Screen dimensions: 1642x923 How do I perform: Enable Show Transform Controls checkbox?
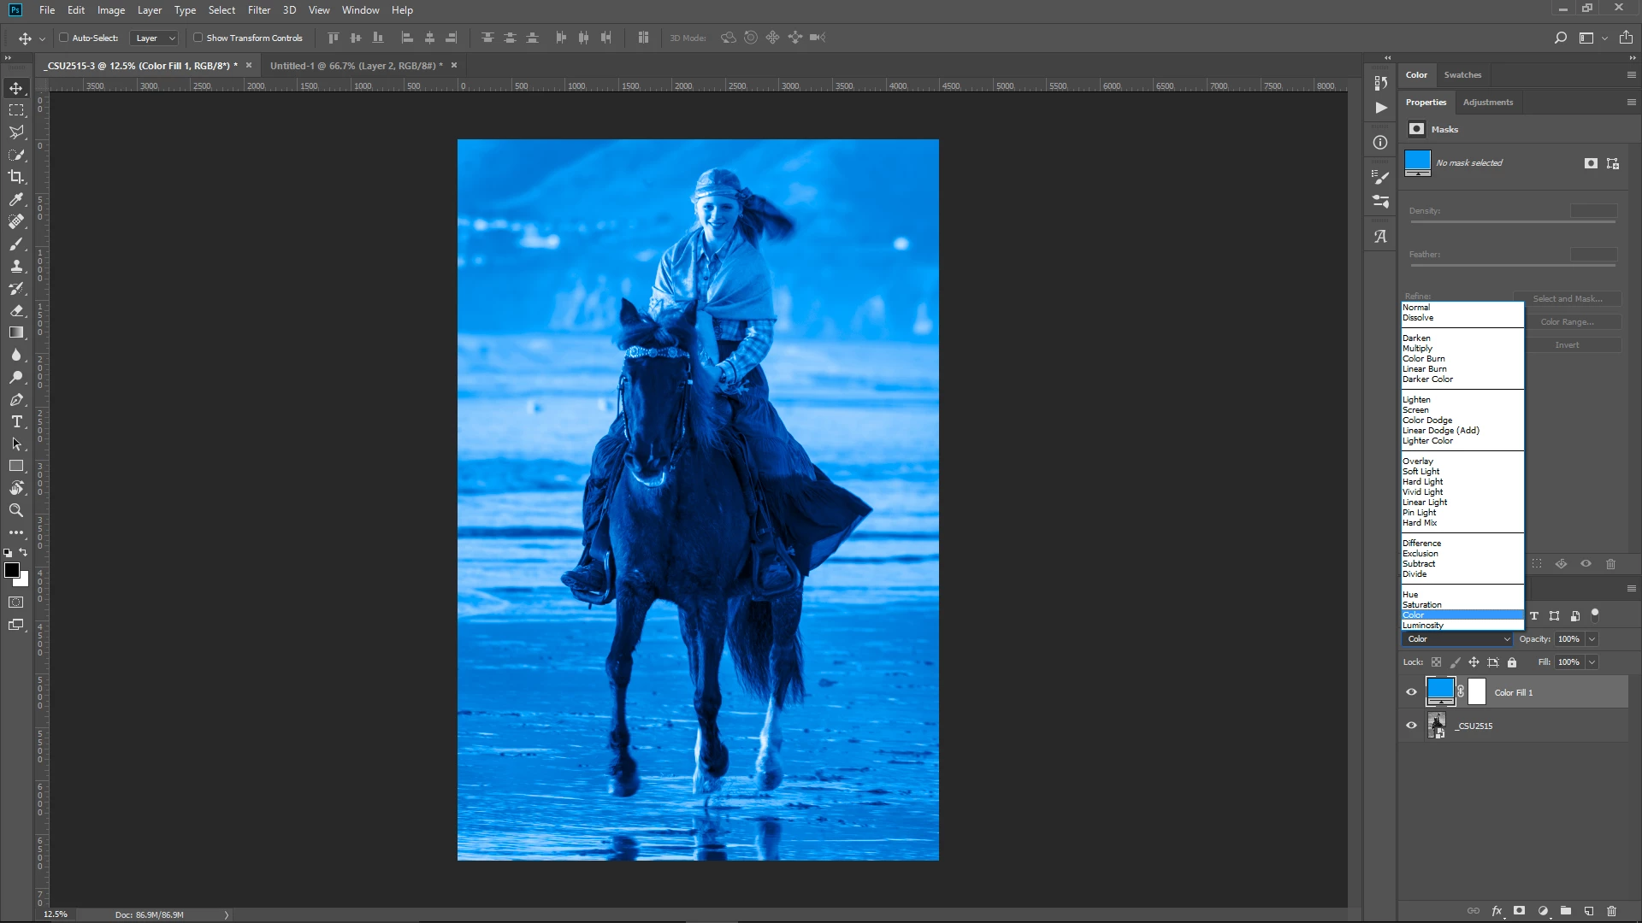pyautogui.click(x=198, y=38)
